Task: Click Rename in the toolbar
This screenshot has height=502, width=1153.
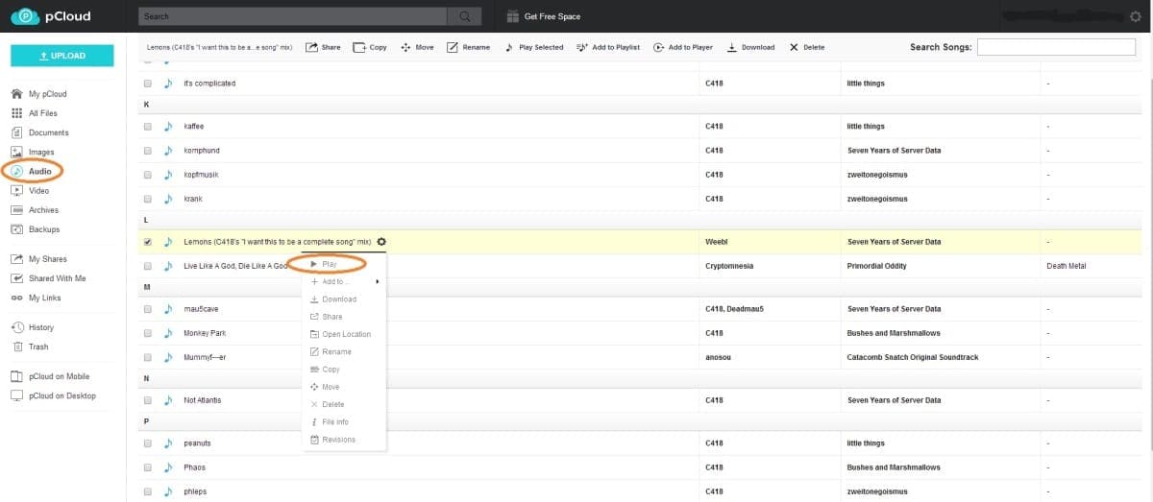Action: [x=468, y=47]
